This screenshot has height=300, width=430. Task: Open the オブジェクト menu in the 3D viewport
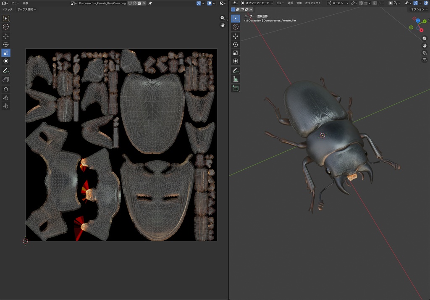pyautogui.click(x=313, y=3)
